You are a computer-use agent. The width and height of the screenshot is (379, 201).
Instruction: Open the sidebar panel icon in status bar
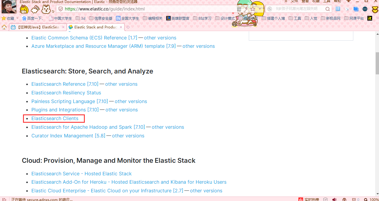[x=4, y=199]
